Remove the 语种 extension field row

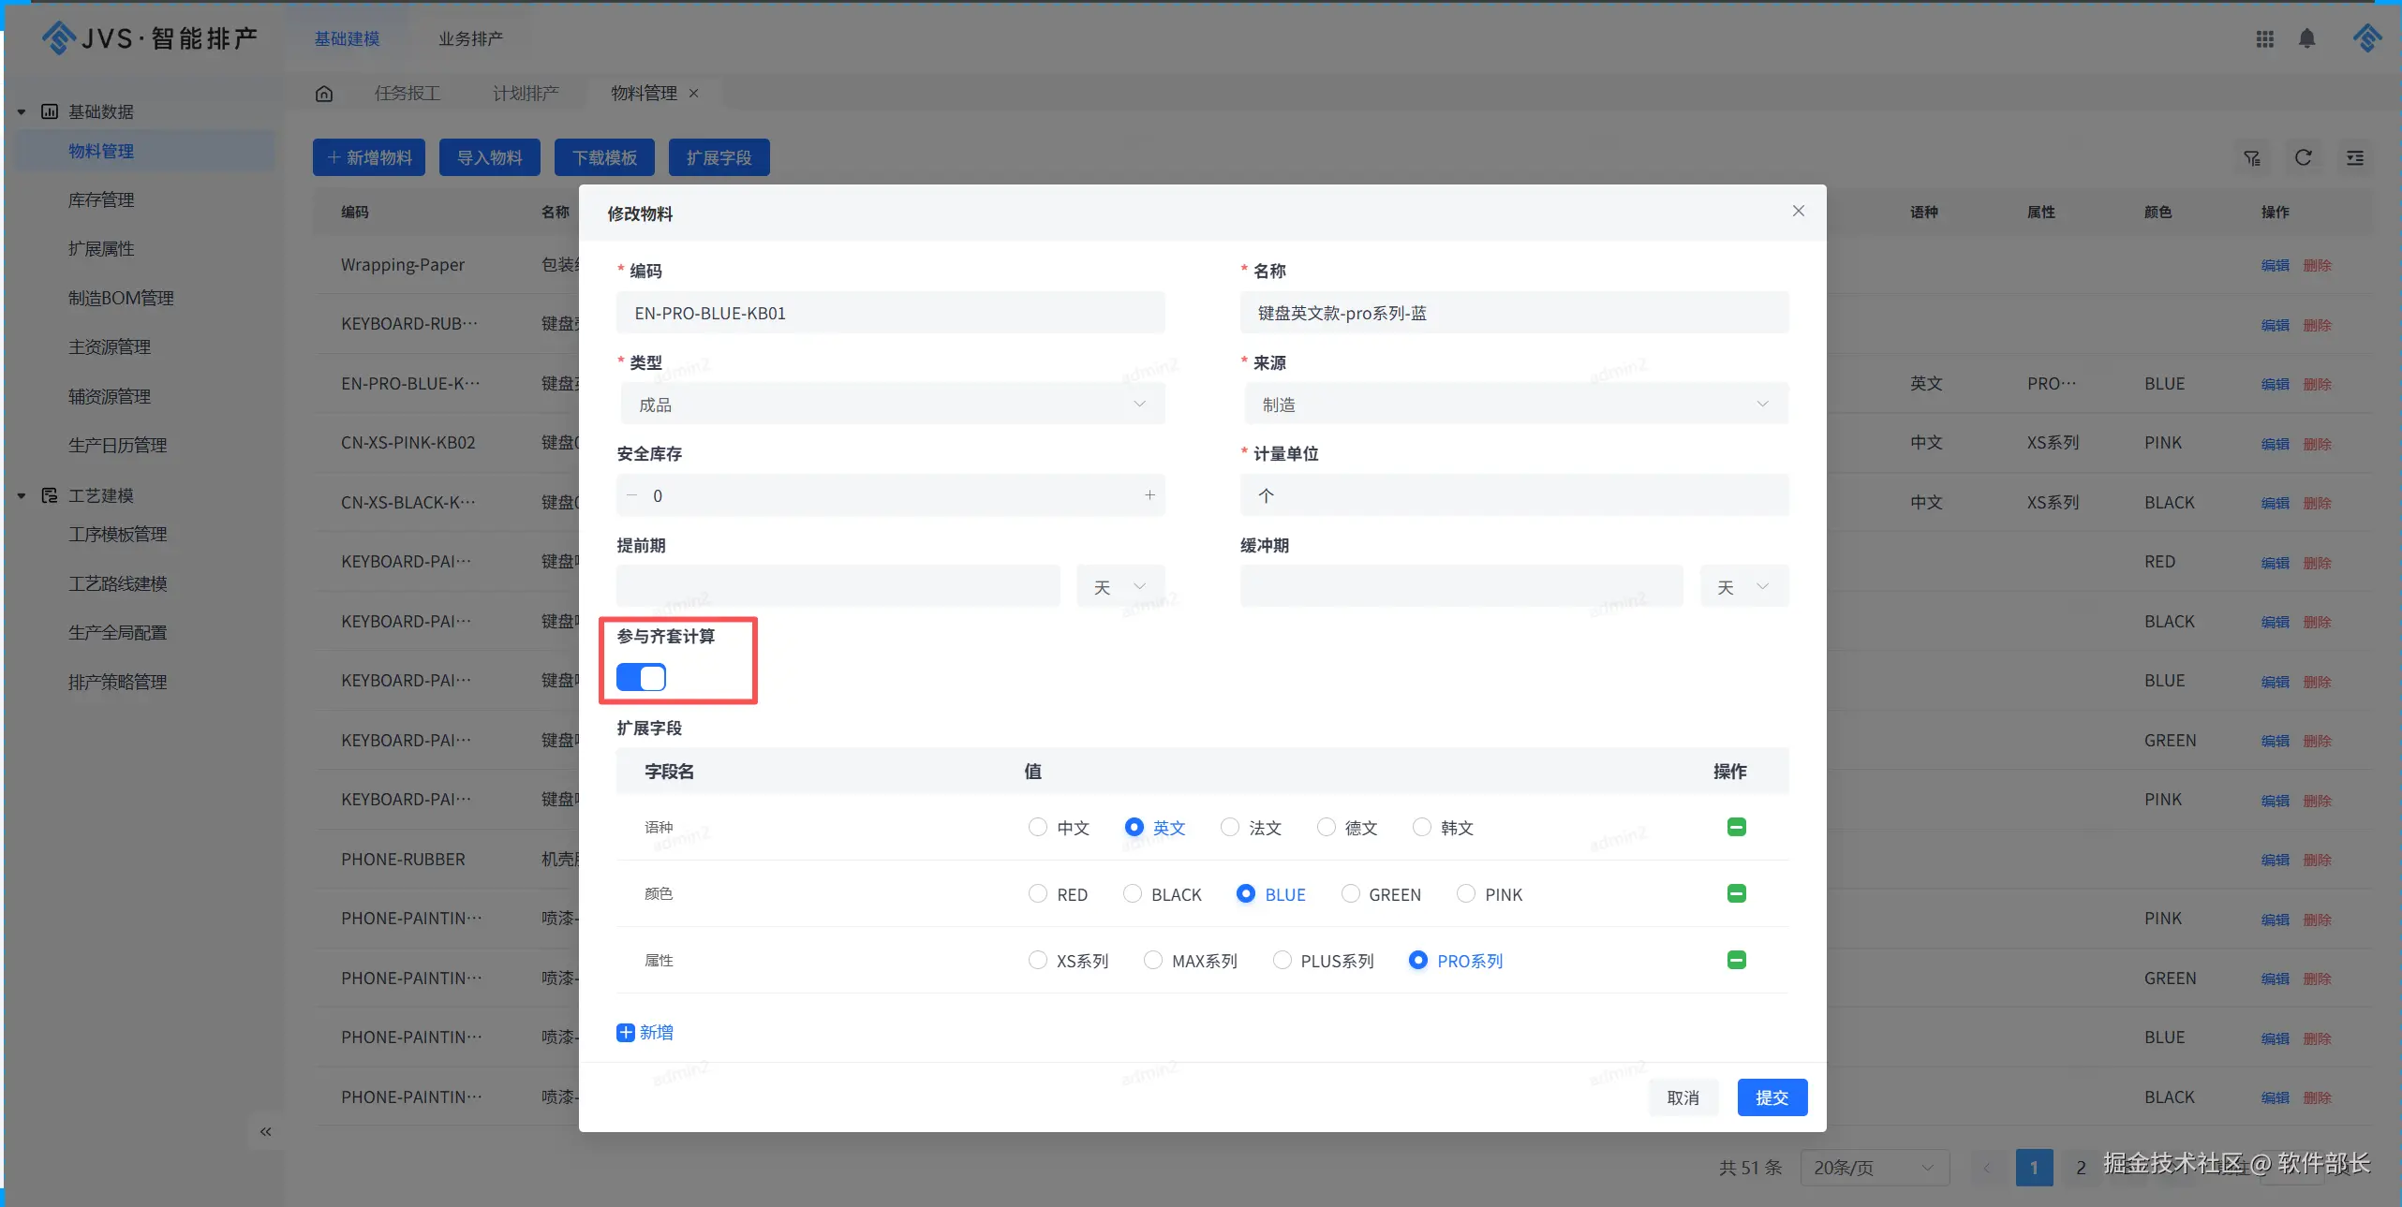click(x=1736, y=827)
